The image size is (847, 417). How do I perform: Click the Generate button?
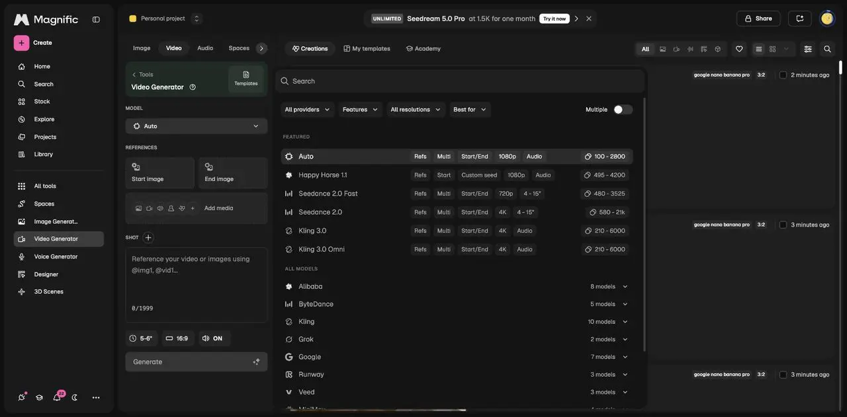point(197,361)
